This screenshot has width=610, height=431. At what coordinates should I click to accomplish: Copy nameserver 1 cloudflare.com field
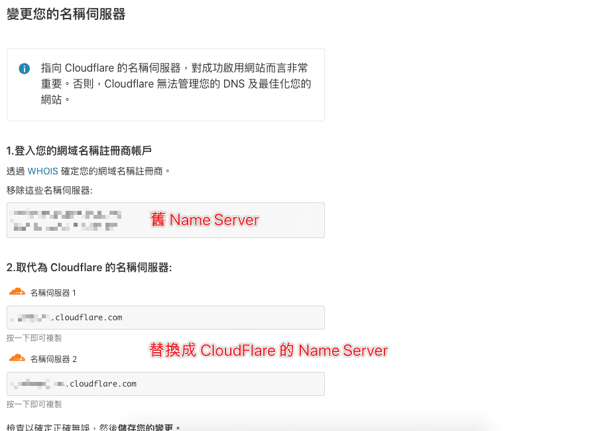coord(166,318)
